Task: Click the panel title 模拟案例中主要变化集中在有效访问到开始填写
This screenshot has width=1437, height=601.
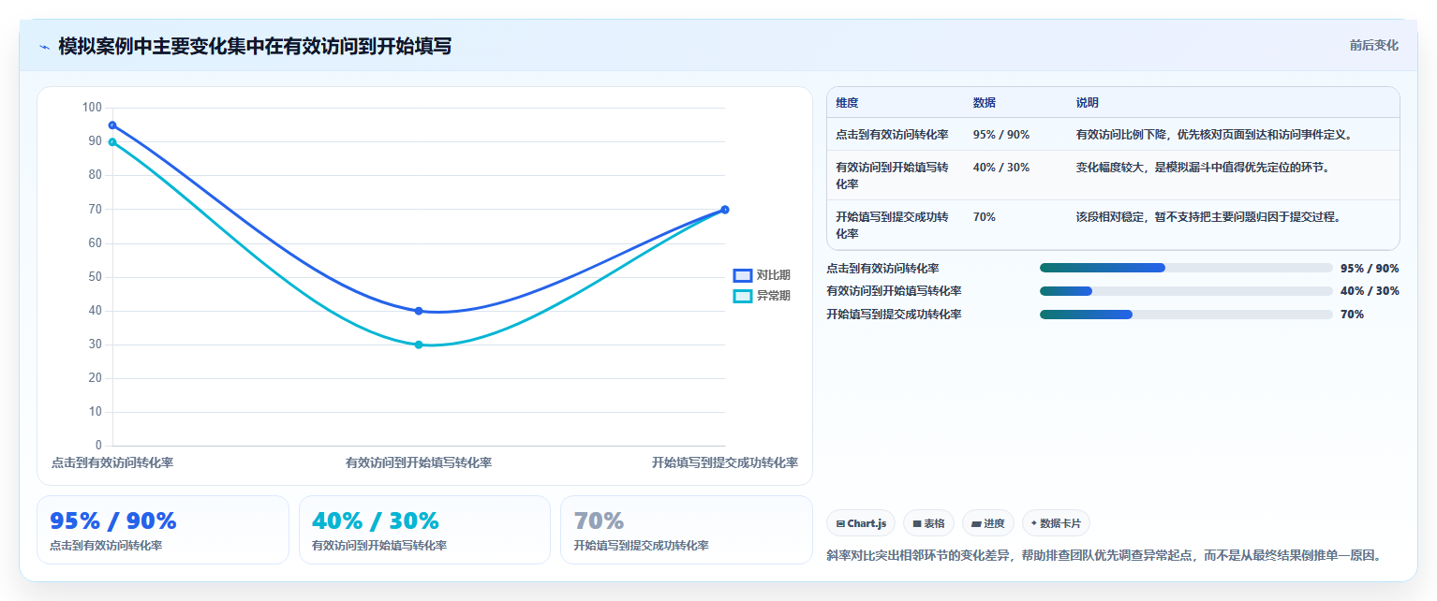Action: coord(255,46)
